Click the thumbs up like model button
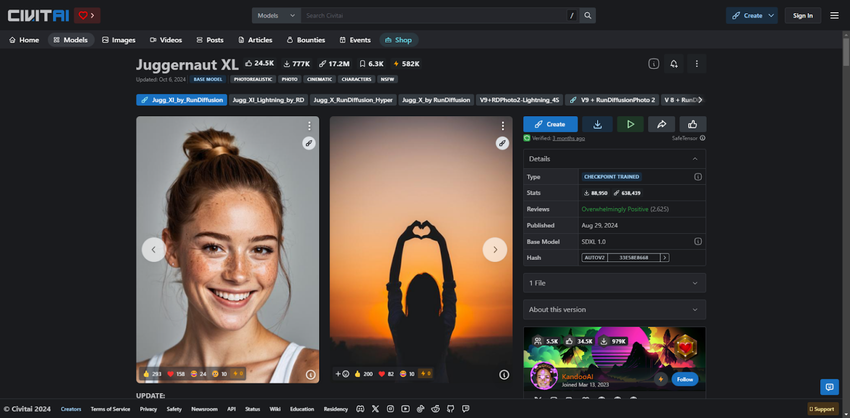This screenshot has width=850, height=418. tap(692, 124)
